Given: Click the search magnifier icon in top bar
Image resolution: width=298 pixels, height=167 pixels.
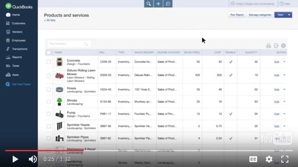Looking at the screenshot, I should (x=149, y=4).
